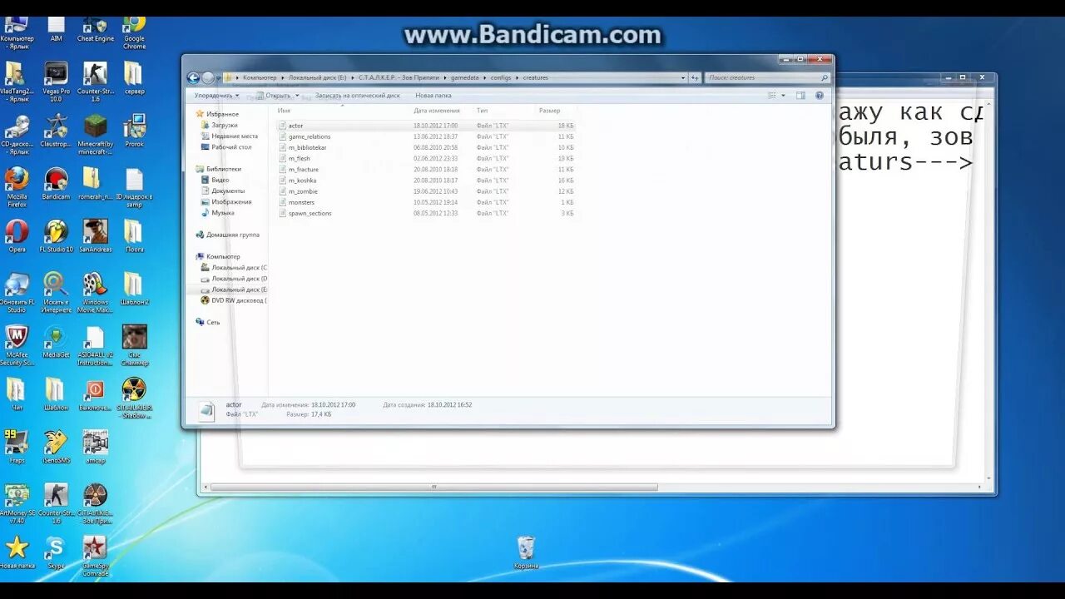
Task: Select the Prorok desktop icon
Action: (x=134, y=131)
